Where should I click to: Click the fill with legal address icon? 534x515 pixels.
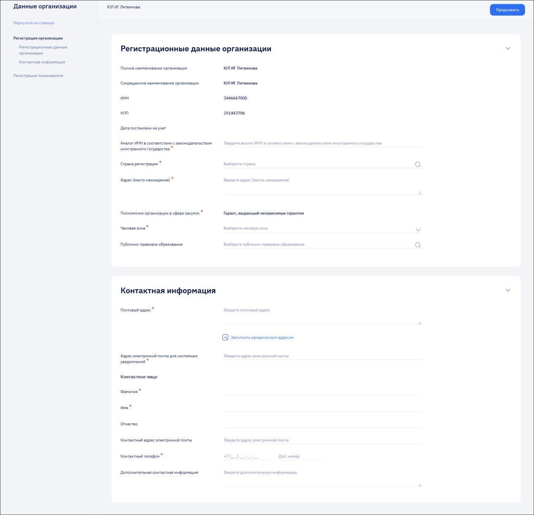pyautogui.click(x=225, y=337)
